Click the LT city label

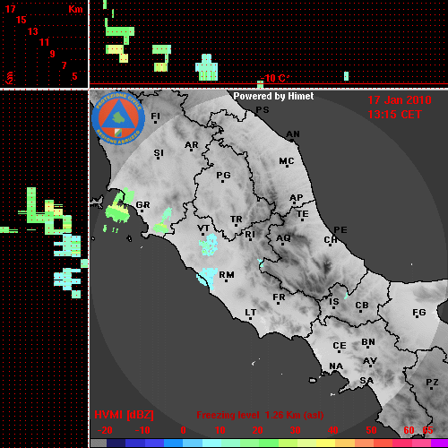(251, 313)
